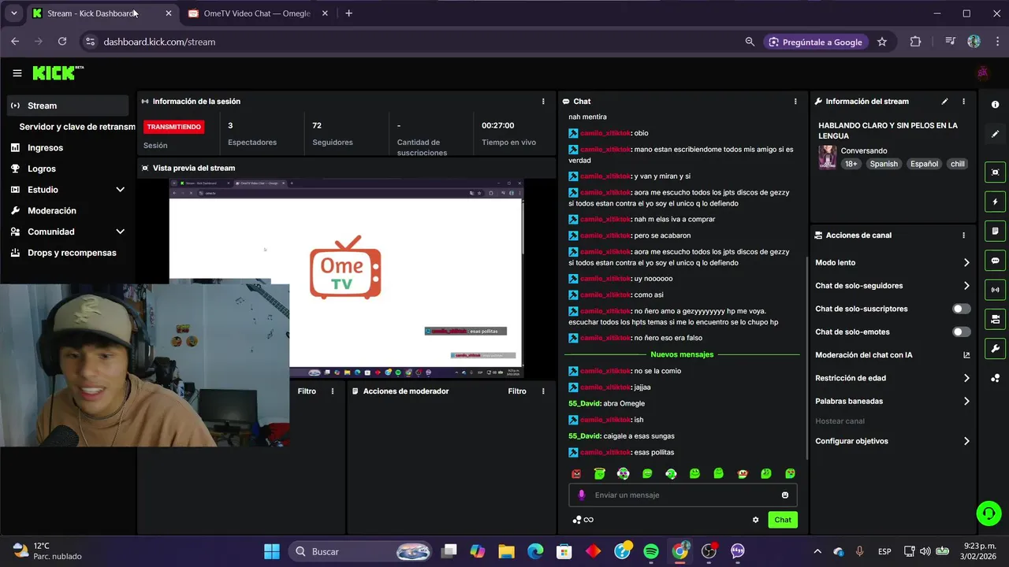Open the Kick hamburger menu
The width and height of the screenshot is (1009, 567).
(x=17, y=73)
